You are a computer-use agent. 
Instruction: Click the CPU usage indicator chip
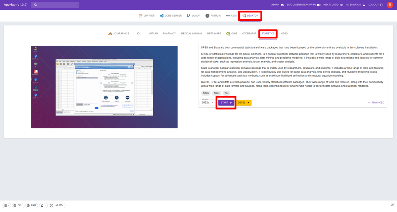18,205
